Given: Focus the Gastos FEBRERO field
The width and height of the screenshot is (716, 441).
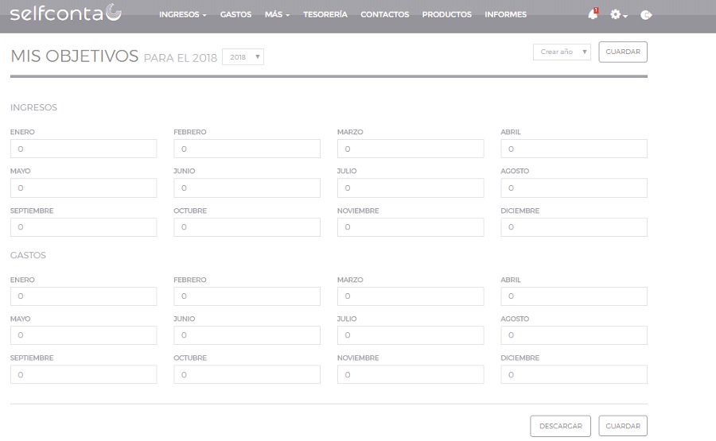Looking at the screenshot, I should (247, 296).
